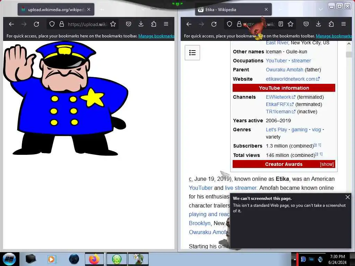Expand Creator Awards with show link
Image resolution: width=355 pixels, height=266 pixels.
point(327,164)
